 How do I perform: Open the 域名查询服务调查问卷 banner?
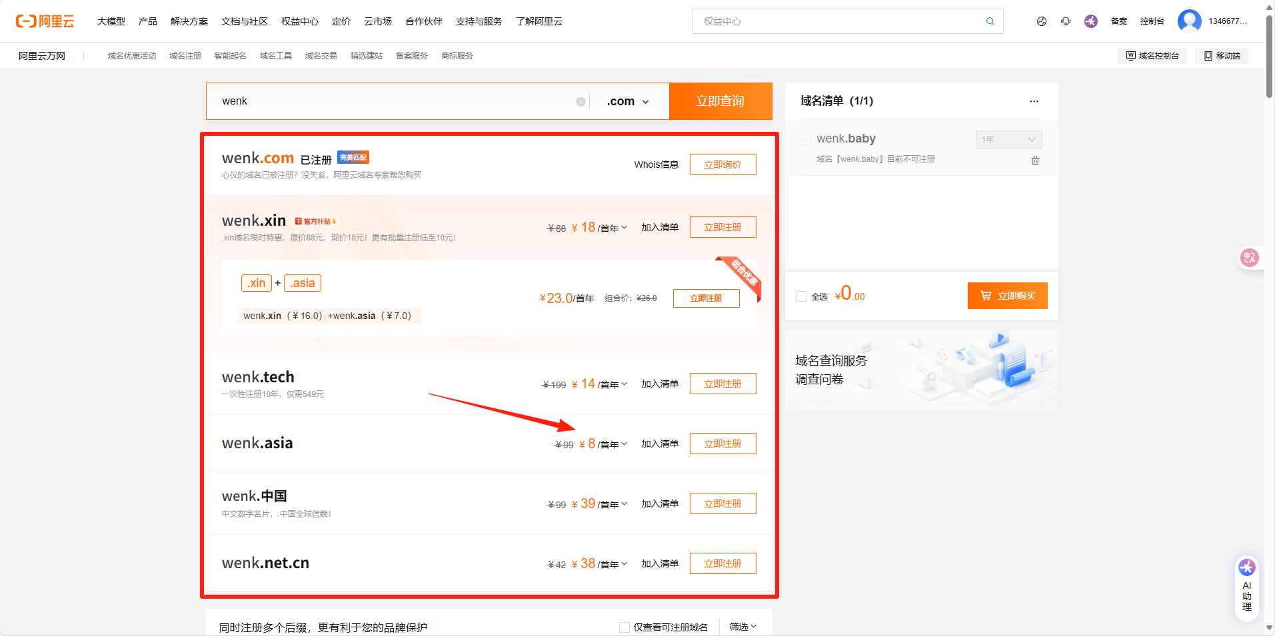[922, 370]
